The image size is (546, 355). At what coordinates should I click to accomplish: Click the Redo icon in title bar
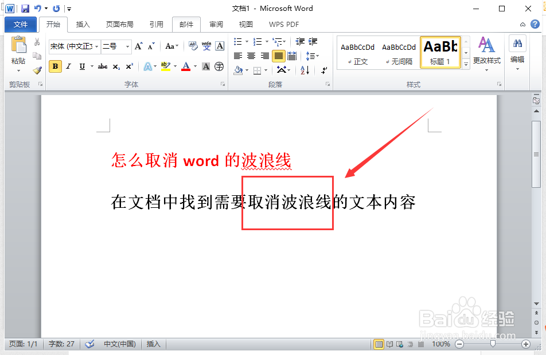tap(56, 9)
